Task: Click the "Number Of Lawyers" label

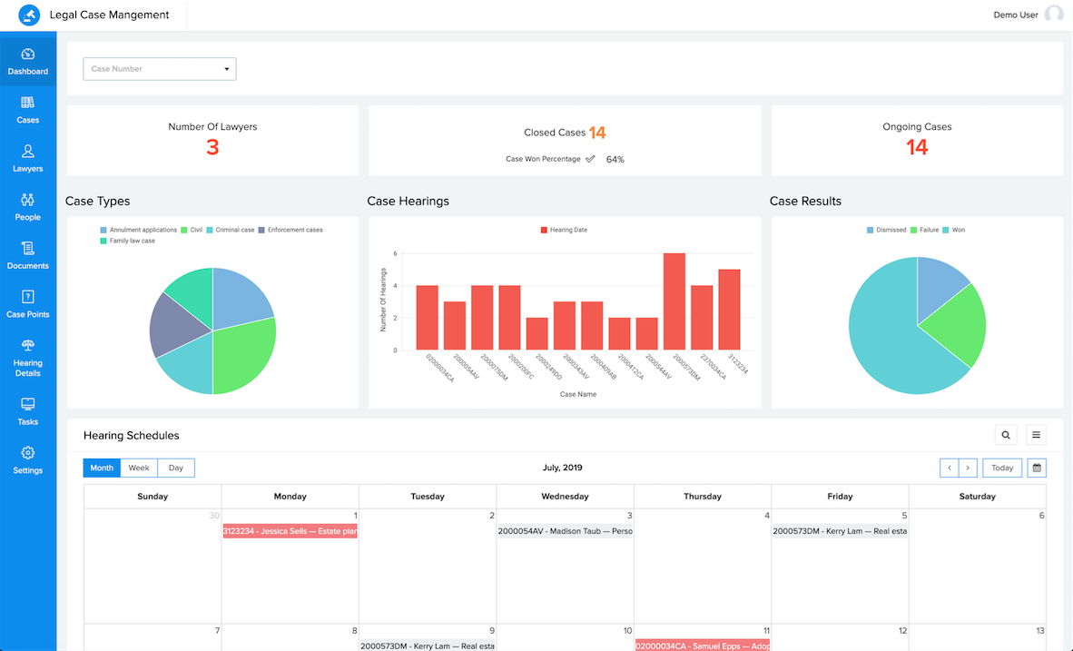Action: pos(212,126)
